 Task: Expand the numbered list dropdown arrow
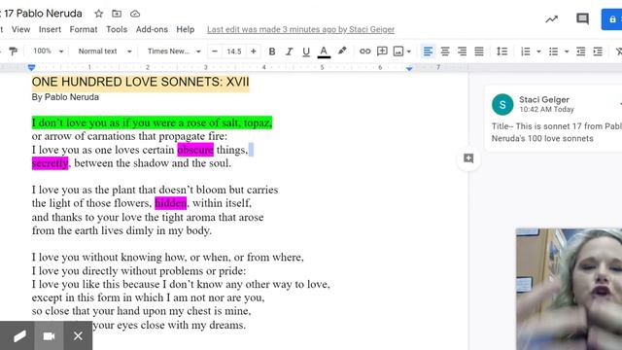pyautogui.click(x=538, y=52)
